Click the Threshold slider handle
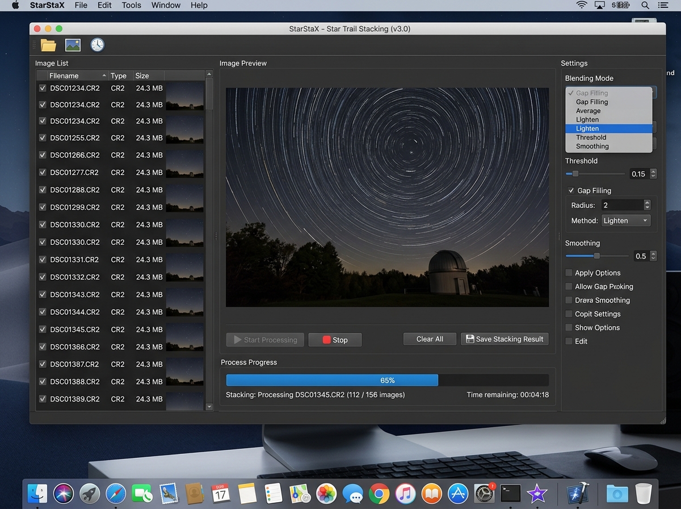The image size is (681, 509). point(575,174)
